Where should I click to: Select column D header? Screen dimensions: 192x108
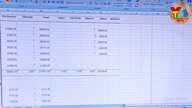pos(41,11)
